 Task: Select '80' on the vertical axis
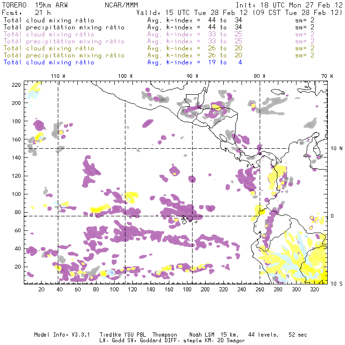point(18,212)
